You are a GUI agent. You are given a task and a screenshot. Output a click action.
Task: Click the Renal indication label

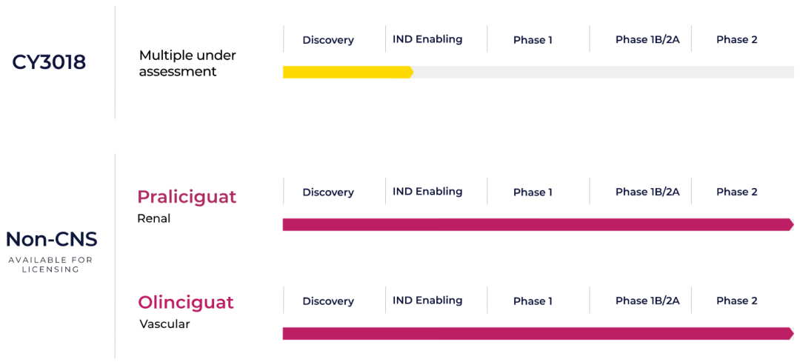pos(153,218)
